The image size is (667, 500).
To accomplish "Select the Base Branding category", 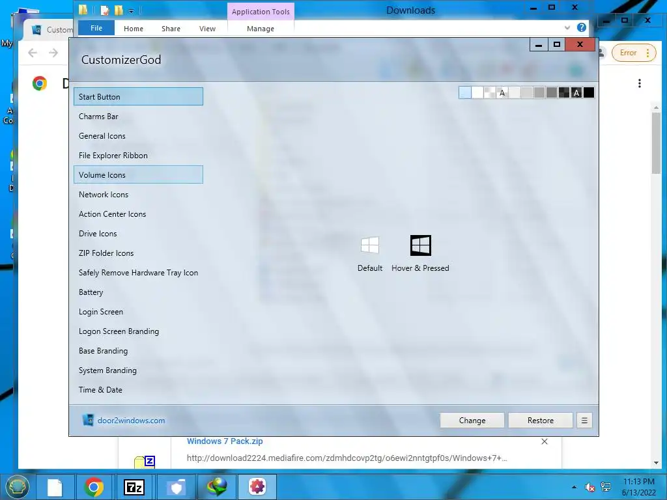I will 138,351.
